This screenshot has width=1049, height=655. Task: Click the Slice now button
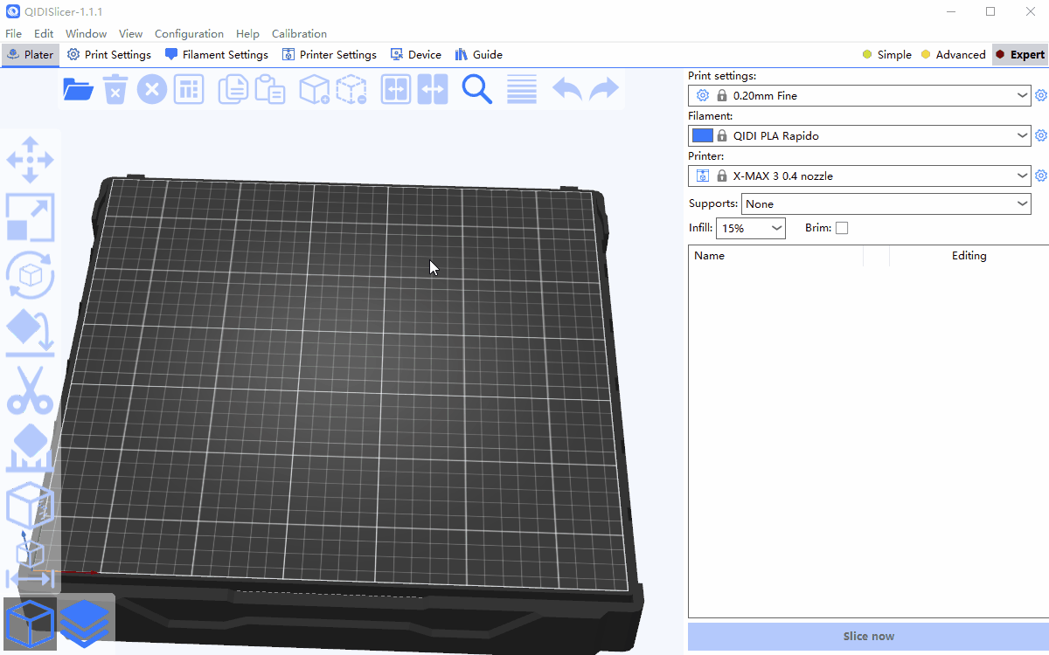pos(868,637)
